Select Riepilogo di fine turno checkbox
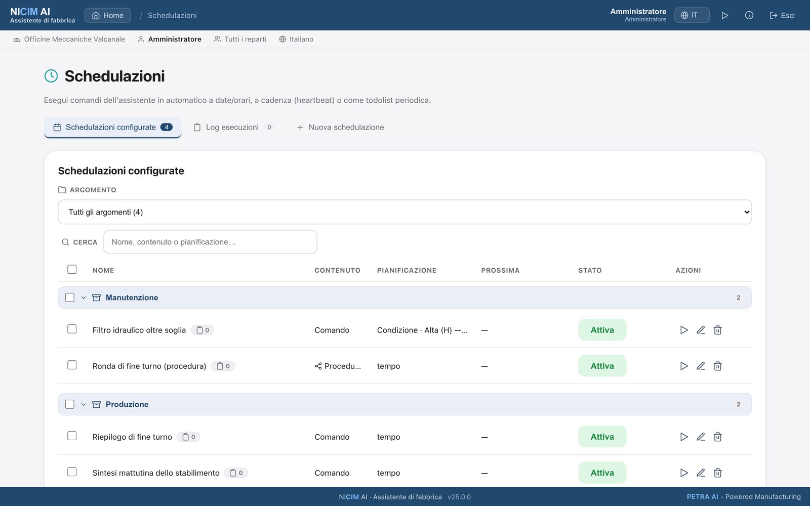This screenshot has height=506, width=810. [x=72, y=436]
